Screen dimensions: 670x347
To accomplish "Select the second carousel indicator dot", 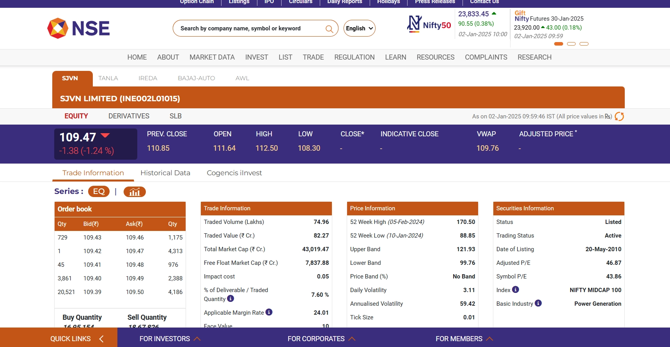I will [x=571, y=44].
